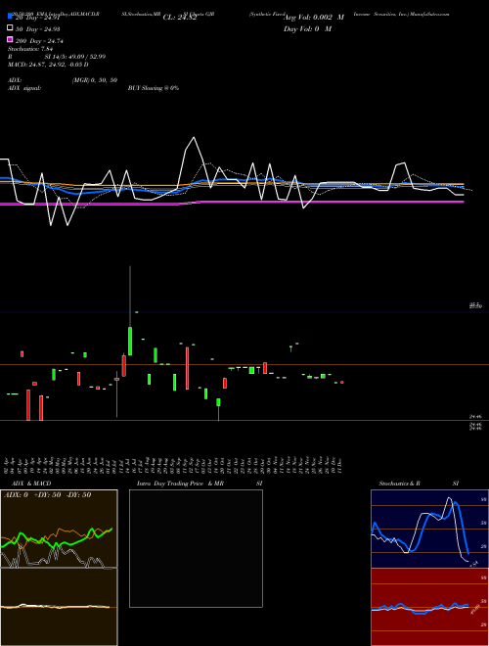Select the '50 Day = 24.93' legend text

(x=37, y=29)
